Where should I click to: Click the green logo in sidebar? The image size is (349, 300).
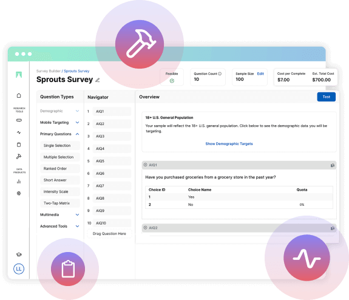point(19,75)
